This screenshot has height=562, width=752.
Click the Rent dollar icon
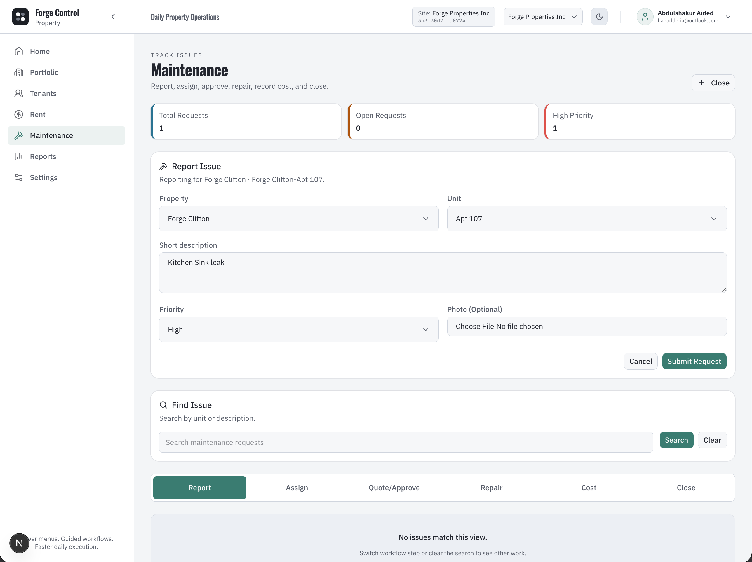tap(19, 114)
